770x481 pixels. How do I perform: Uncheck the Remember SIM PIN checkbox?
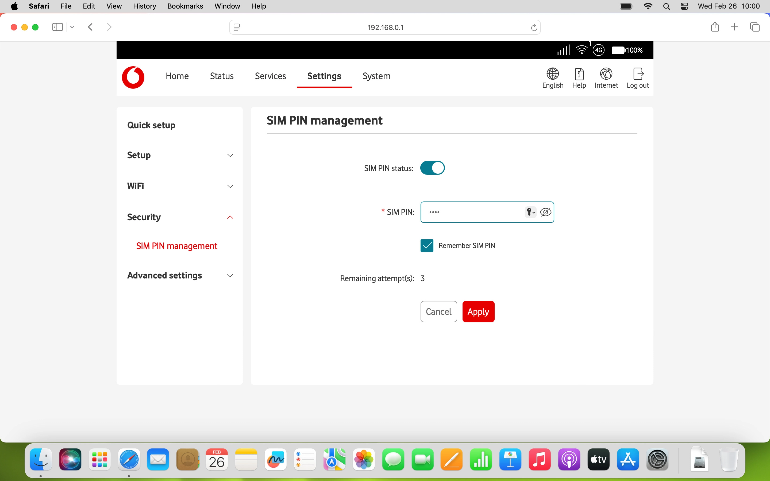tap(427, 246)
